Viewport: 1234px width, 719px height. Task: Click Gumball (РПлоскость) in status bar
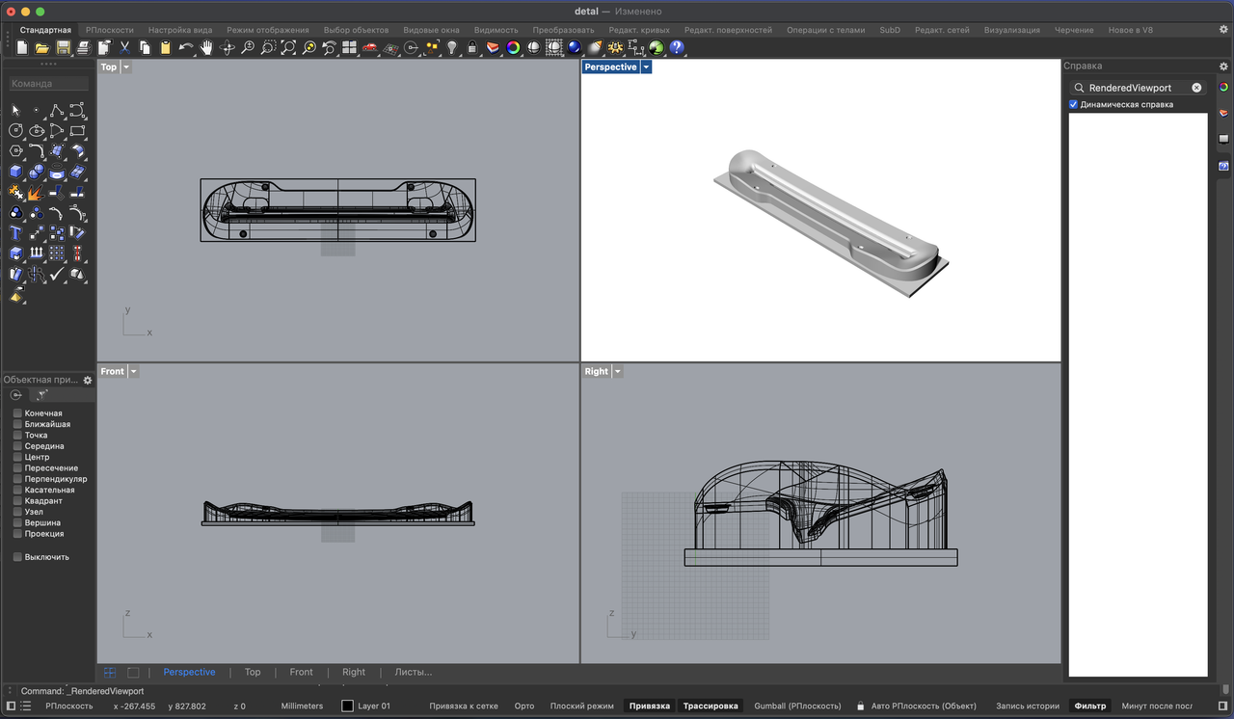pyautogui.click(x=797, y=706)
